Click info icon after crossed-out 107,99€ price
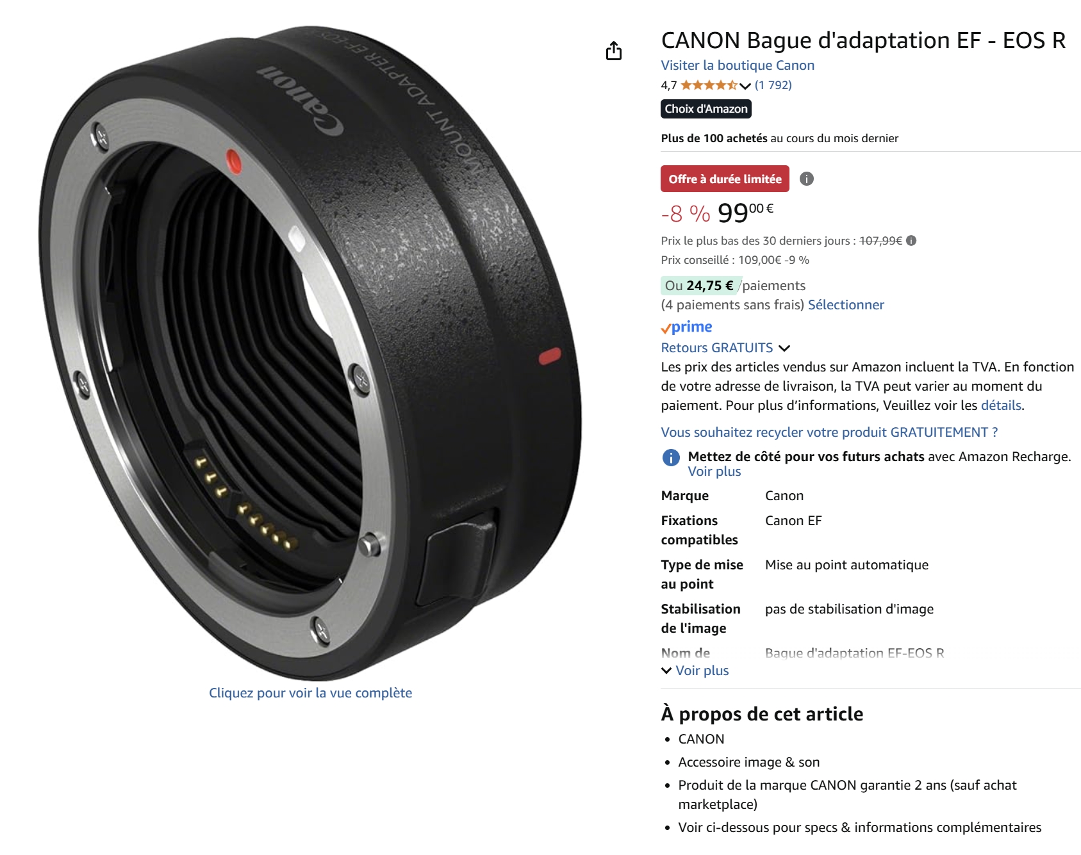The width and height of the screenshot is (1081, 855). point(911,241)
